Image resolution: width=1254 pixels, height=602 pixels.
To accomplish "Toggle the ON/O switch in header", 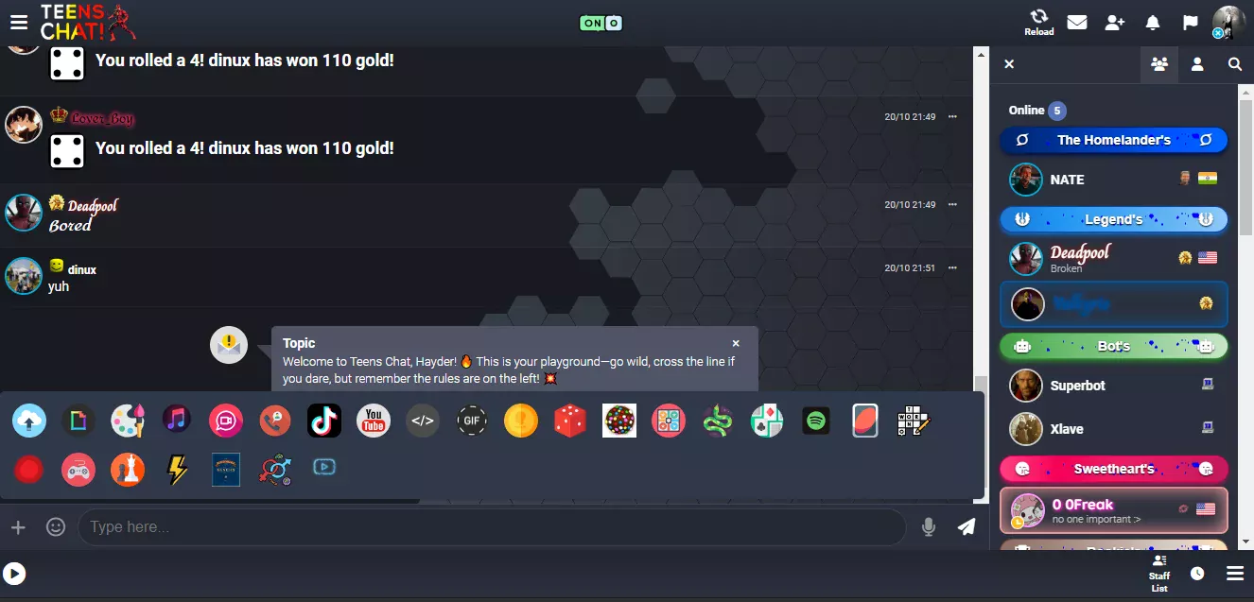I will pos(601,23).
